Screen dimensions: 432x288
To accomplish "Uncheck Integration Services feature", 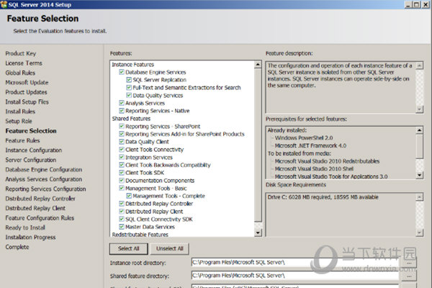I will 122,157.
